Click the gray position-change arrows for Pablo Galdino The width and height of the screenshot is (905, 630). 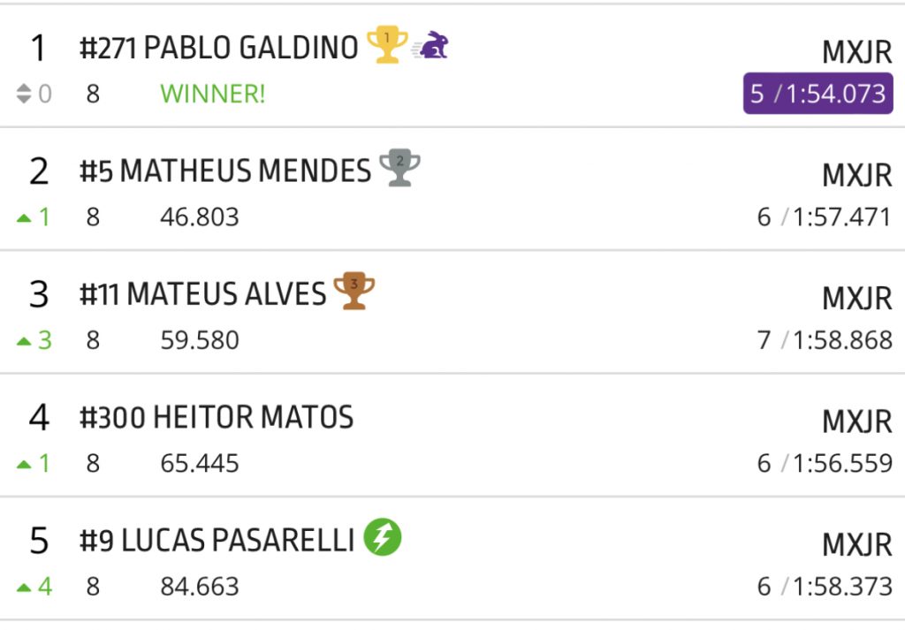point(24,94)
